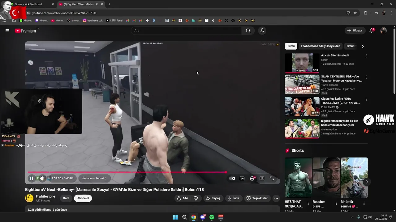
Task: Toggle subtitles with the captions icon
Action: click(242, 178)
